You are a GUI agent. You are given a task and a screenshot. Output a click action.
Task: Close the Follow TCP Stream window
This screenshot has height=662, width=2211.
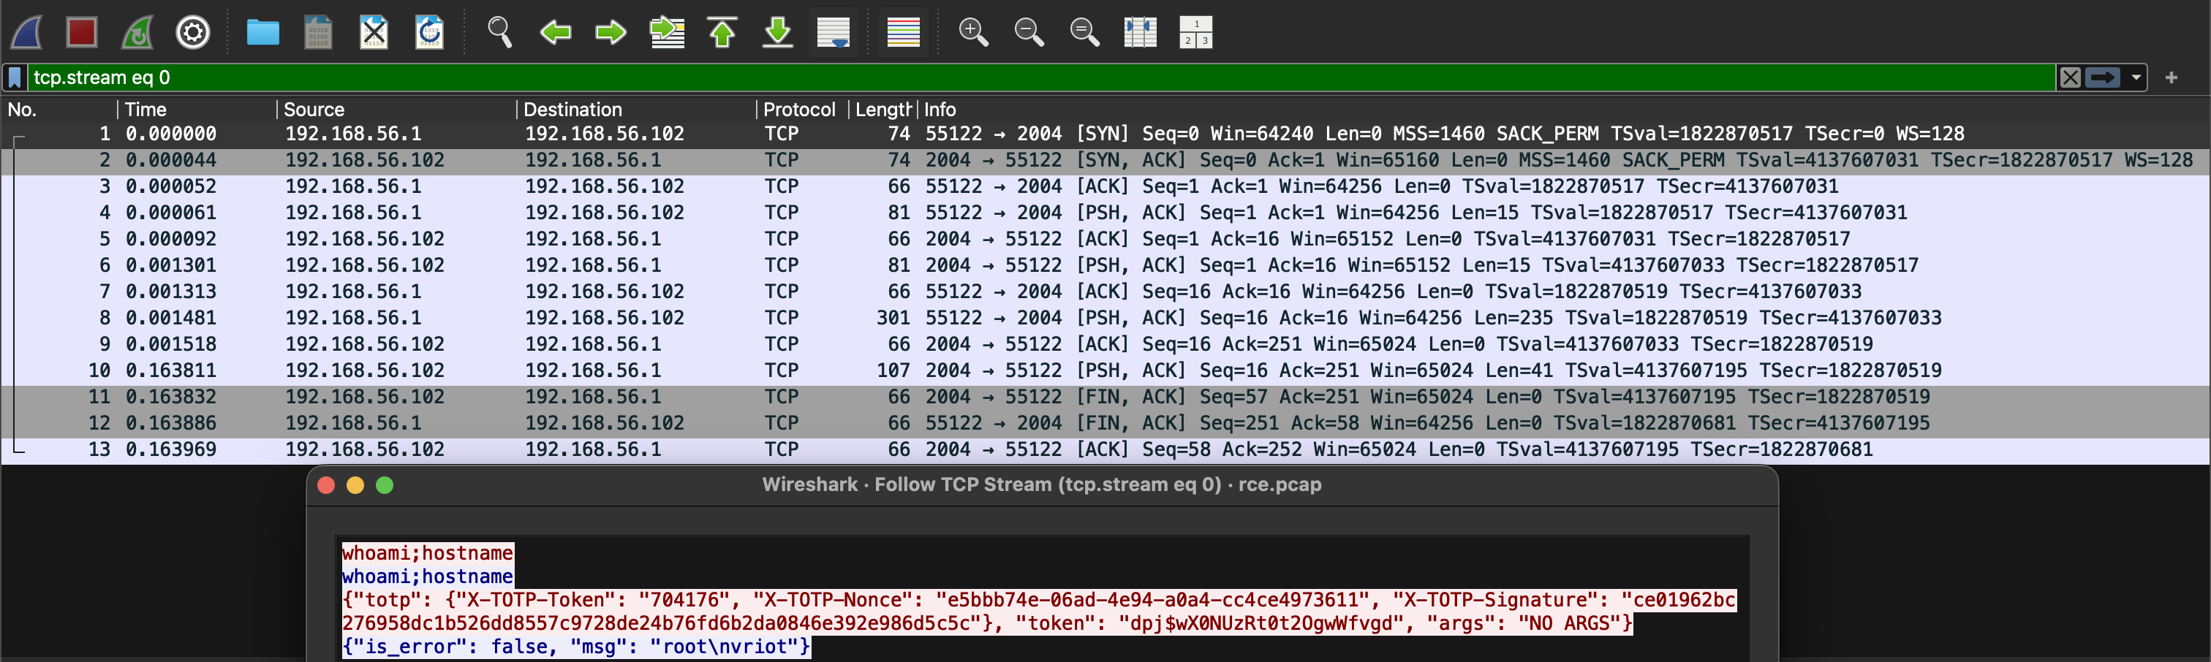click(x=326, y=485)
